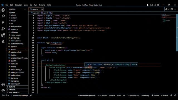Select App.tsx in the file explorer
Screen dimensions: 178x100
[x=13, y=49]
